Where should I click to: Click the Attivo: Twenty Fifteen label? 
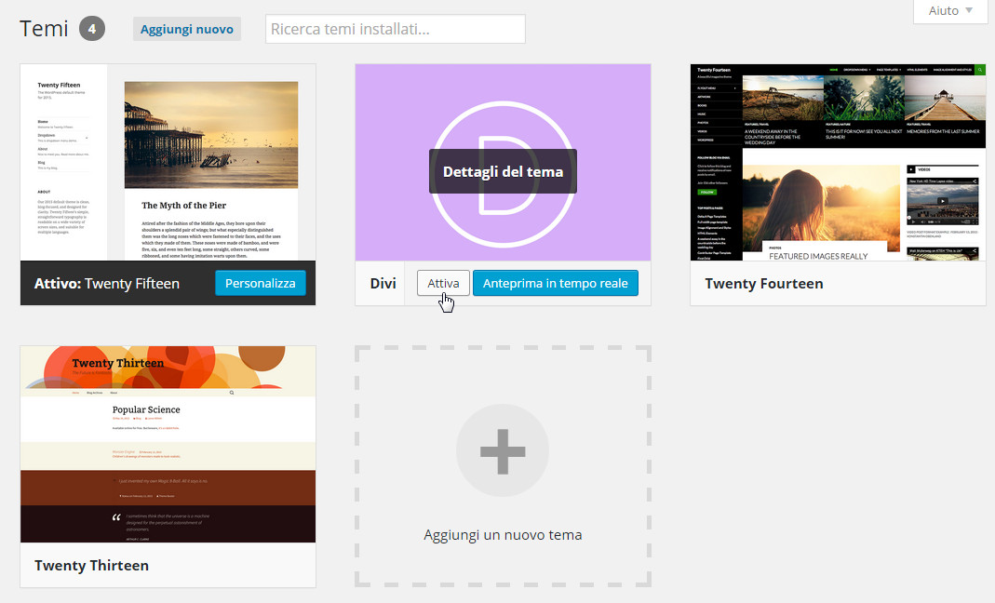click(107, 284)
